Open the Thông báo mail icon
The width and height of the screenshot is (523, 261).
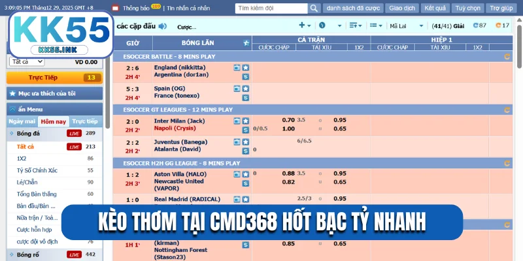[115, 8]
